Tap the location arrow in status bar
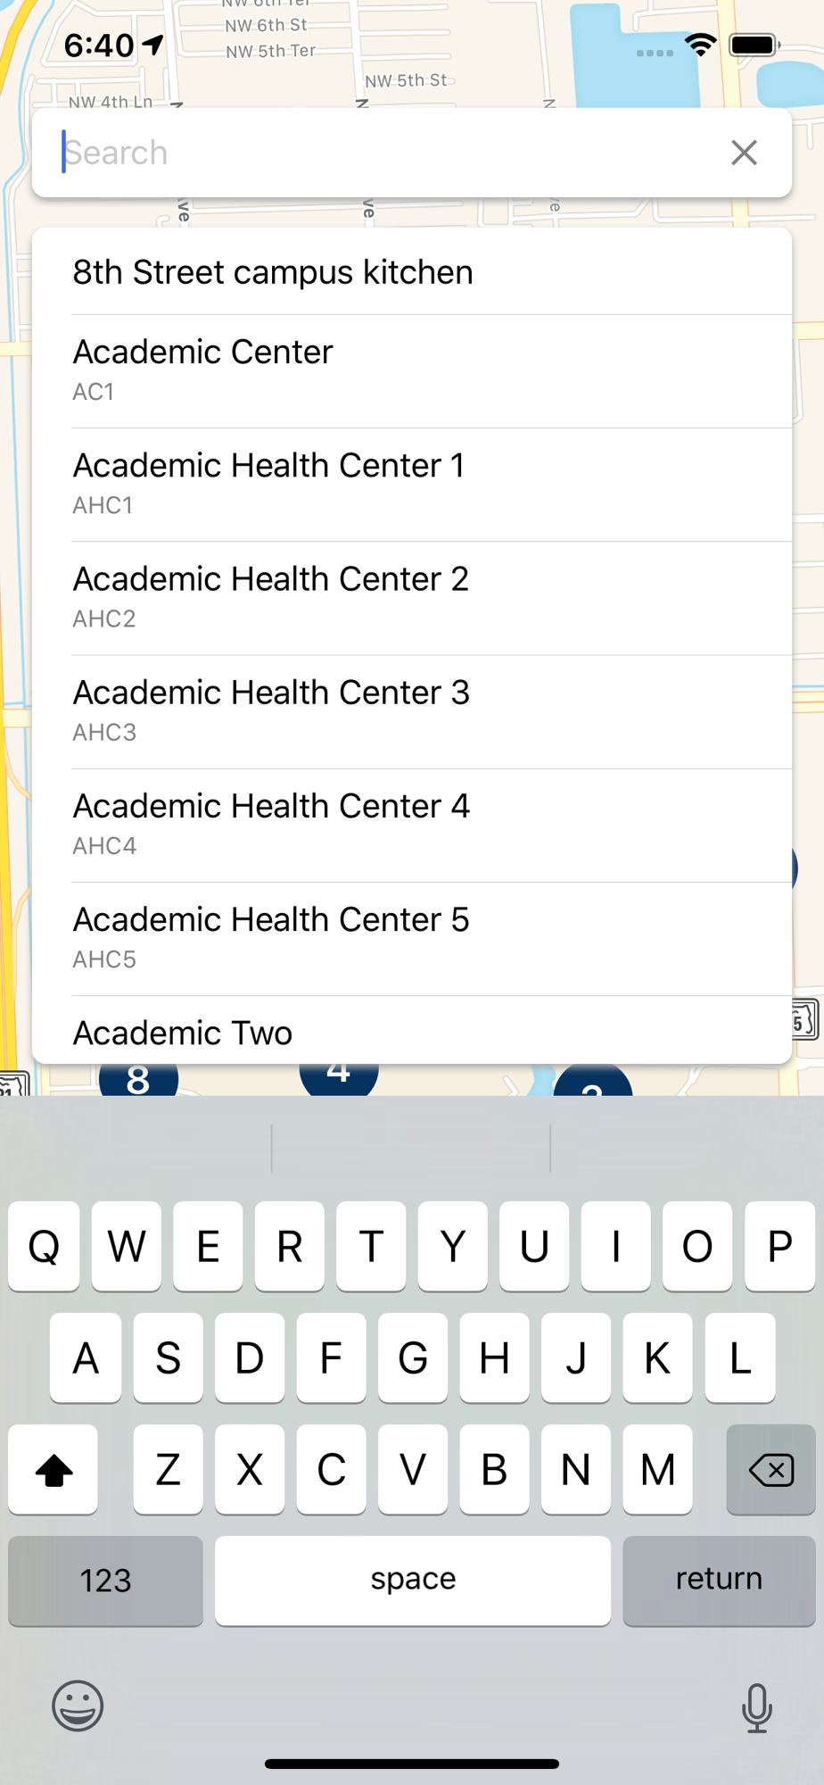This screenshot has width=824, height=1785. point(153,45)
